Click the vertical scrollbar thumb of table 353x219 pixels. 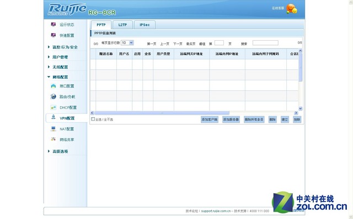coord(300,67)
